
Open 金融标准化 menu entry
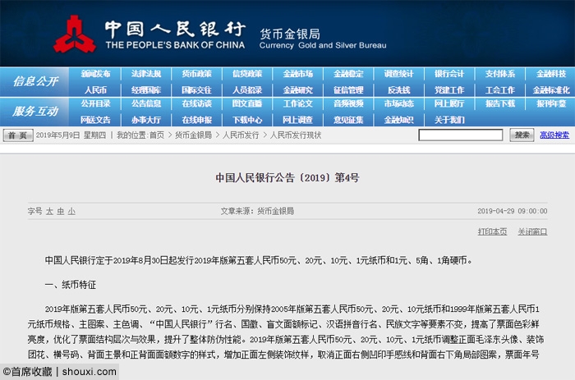coord(551,89)
